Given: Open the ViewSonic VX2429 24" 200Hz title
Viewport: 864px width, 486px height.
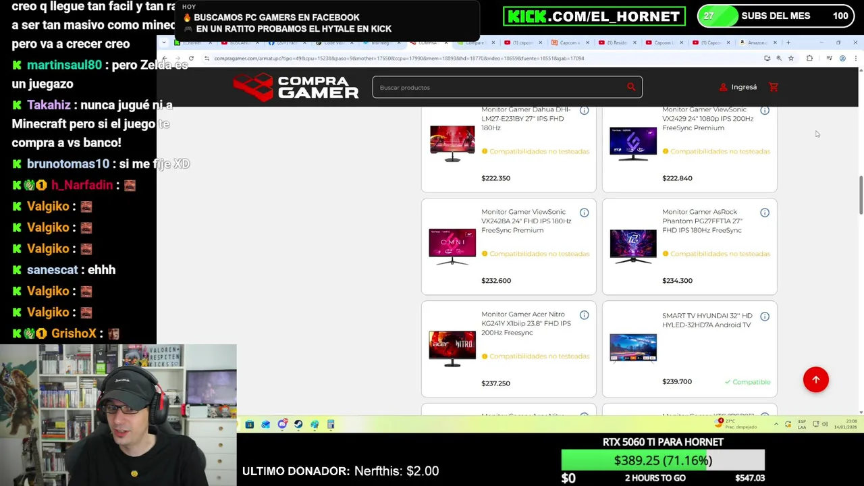Looking at the screenshot, I should click(x=707, y=118).
